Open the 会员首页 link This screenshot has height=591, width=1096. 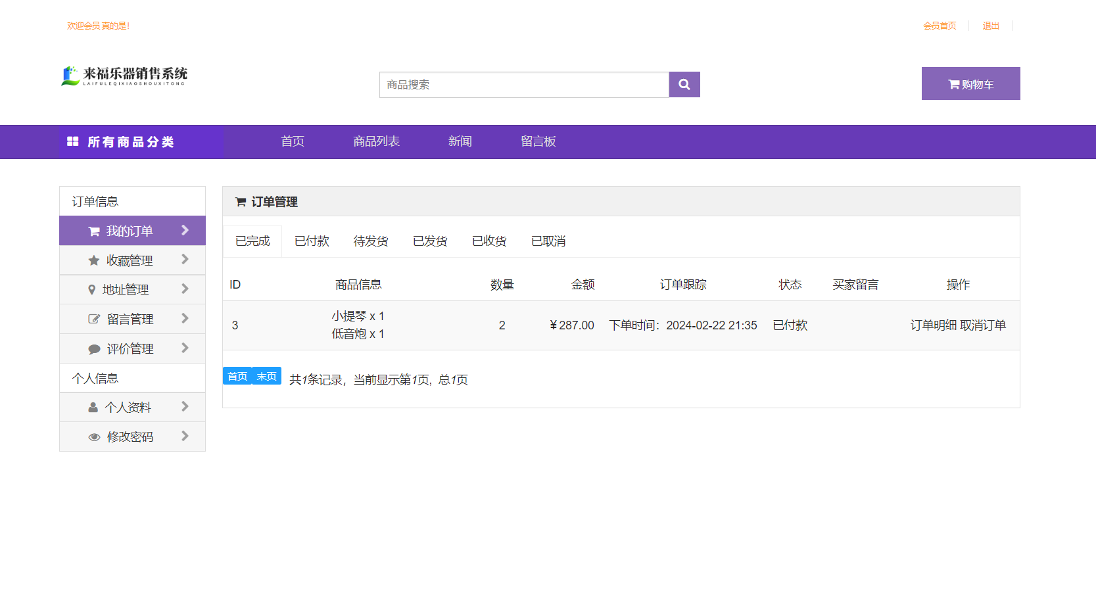[x=940, y=26]
